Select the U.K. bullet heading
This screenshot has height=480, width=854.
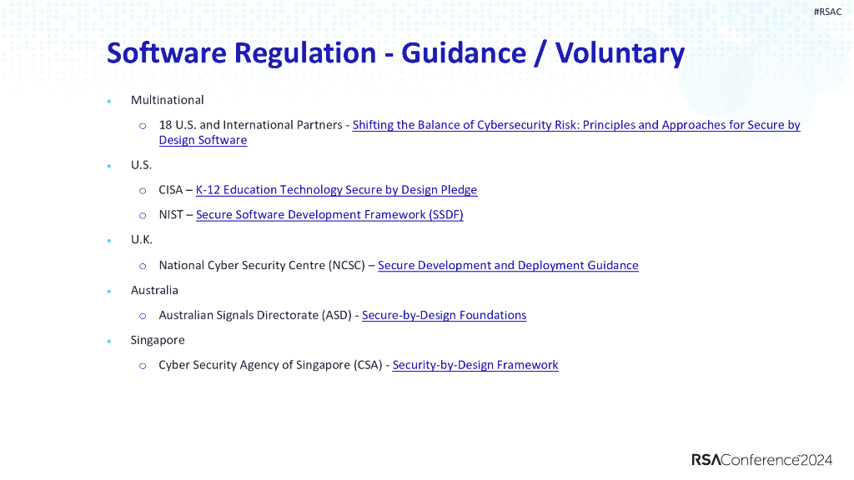141,239
